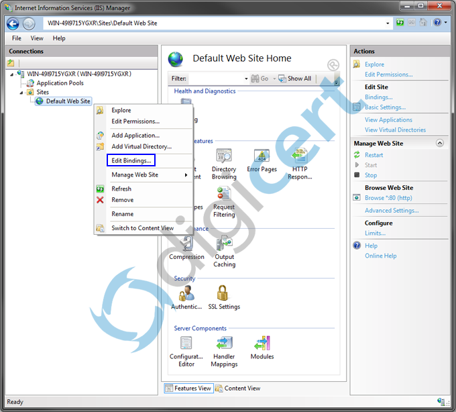The image size is (456, 412).
Task: Click the Add Application icon in context menu
Action: pos(100,136)
